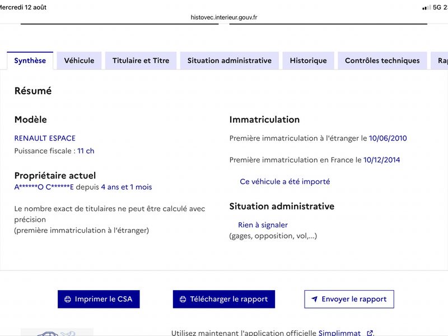The image size is (448, 336).
Task: Click the Envoyer le rapport button
Action: pyautogui.click(x=349, y=299)
